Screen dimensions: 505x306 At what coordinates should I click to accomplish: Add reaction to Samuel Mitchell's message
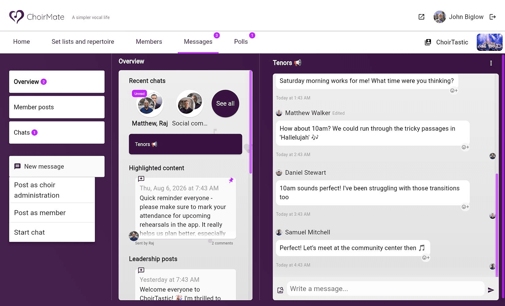(x=426, y=258)
